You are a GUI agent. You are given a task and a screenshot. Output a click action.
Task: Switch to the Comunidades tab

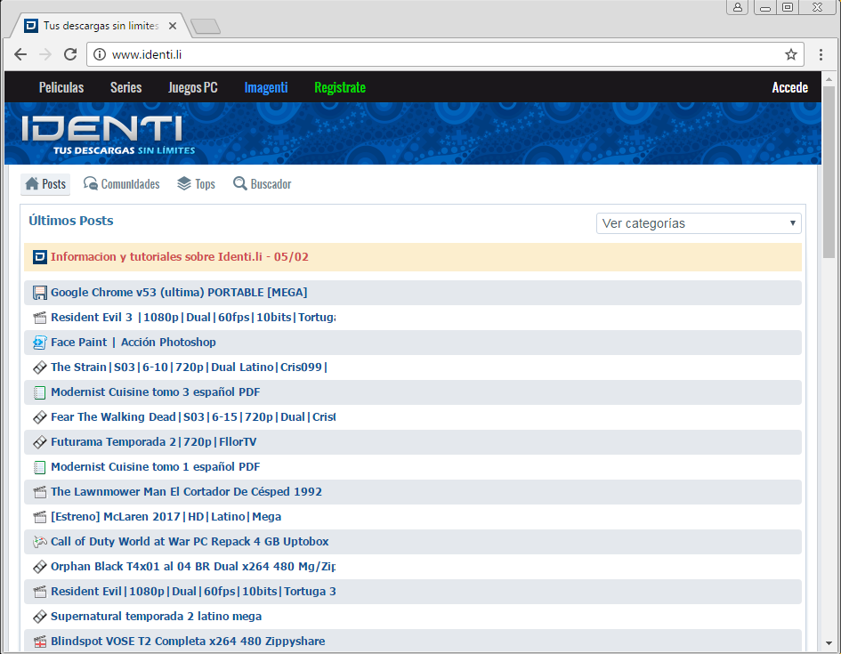pyautogui.click(x=122, y=184)
